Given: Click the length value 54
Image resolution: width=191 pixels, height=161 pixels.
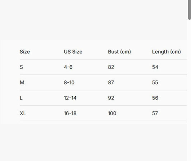Looking at the screenshot, I should 155,67.
